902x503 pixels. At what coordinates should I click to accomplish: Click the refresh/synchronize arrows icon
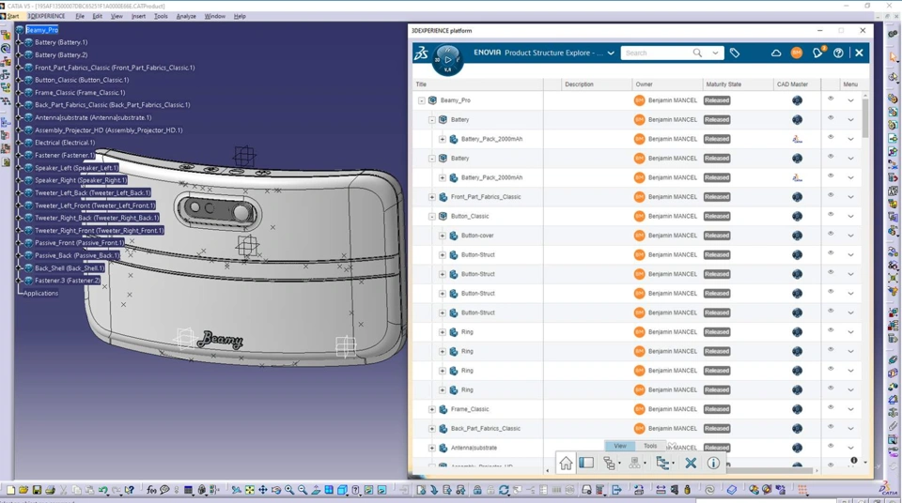[504, 491]
